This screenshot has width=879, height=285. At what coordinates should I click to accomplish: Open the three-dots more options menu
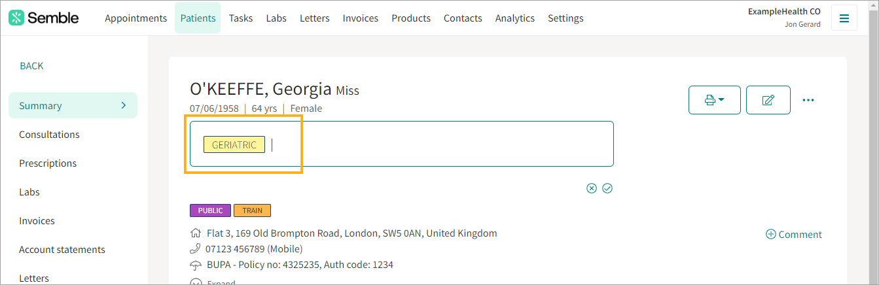pyautogui.click(x=808, y=100)
